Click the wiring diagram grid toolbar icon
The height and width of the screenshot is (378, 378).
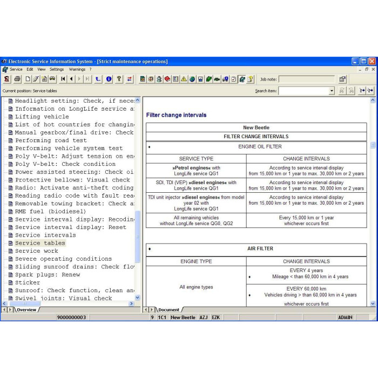pyautogui.click(x=151, y=79)
